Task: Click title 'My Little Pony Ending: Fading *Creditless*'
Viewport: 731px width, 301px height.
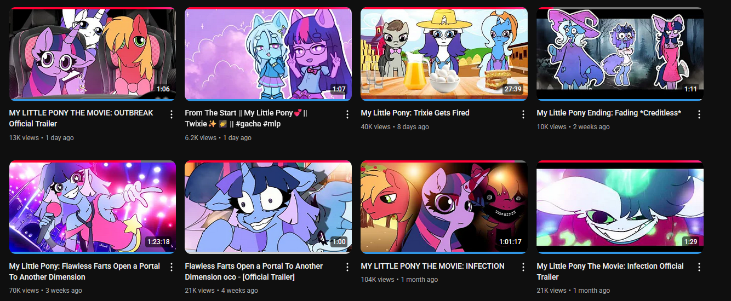Action: (x=609, y=113)
